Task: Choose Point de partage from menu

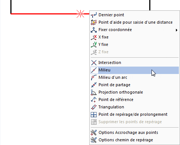Action: pos(134,85)
